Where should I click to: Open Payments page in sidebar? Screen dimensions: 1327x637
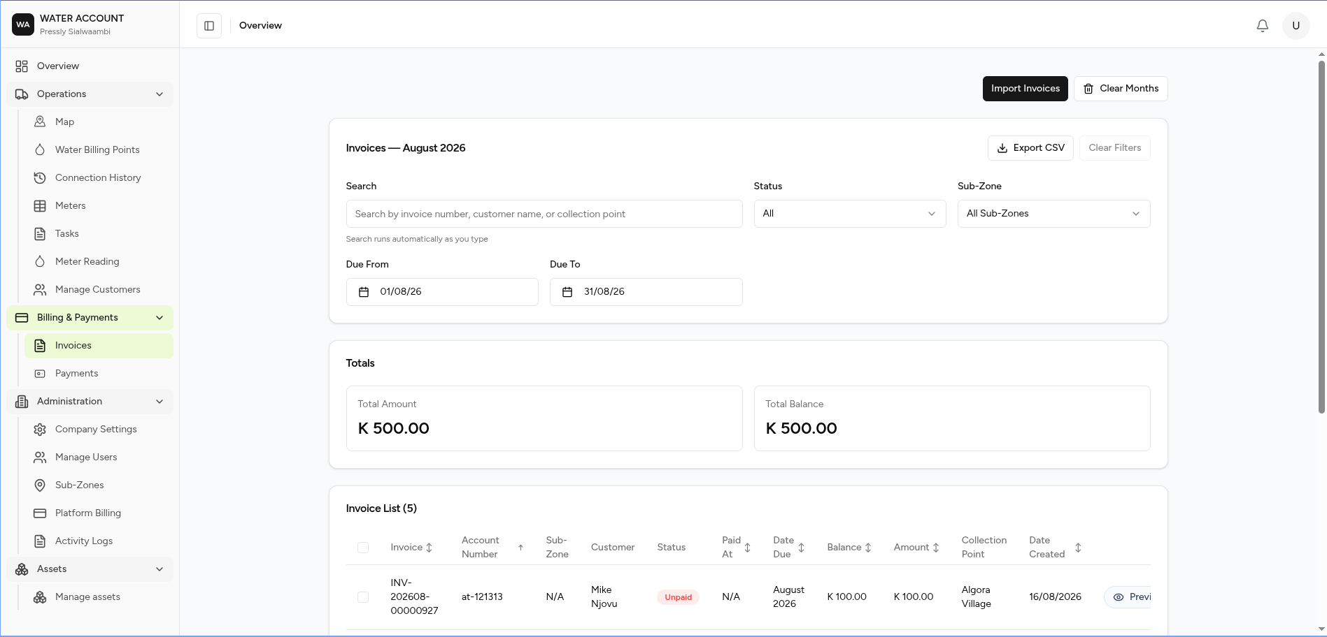click(99, 374)
